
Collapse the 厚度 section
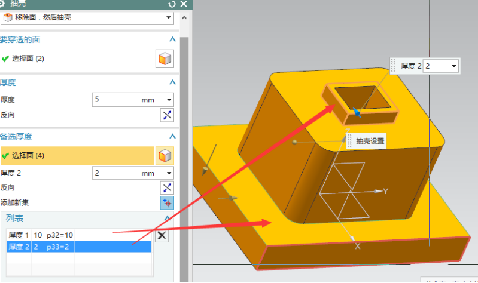tap(172, 82)
